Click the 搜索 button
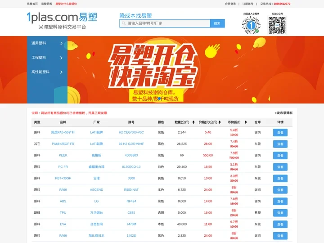 pos(217,23)
